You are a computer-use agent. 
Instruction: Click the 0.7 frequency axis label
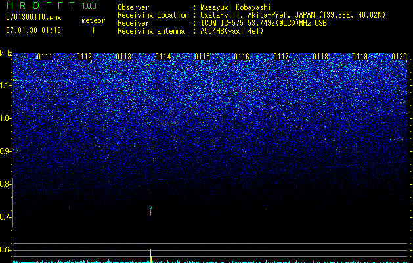6,217
